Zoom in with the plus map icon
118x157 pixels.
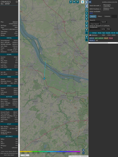pos(83,150)
